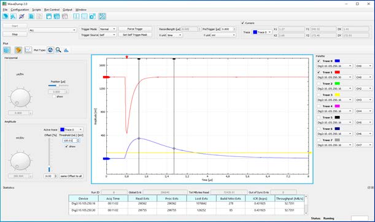Click the scan devices toolbar icon
375x222 pixels.
(x=14, y=16)
